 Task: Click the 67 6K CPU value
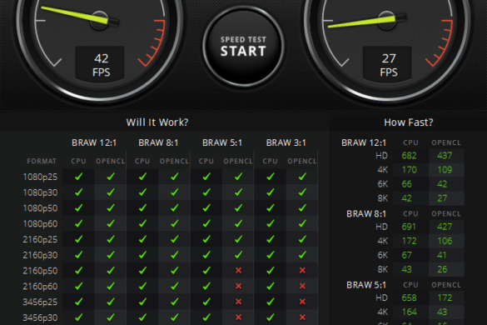click(406, 255)
